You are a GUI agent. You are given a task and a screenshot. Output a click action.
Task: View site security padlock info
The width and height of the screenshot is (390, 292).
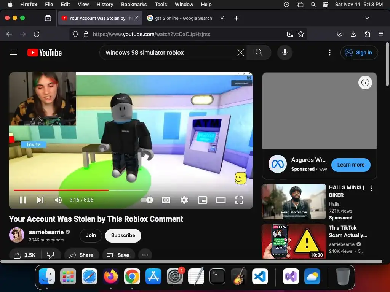click(86, 34)
